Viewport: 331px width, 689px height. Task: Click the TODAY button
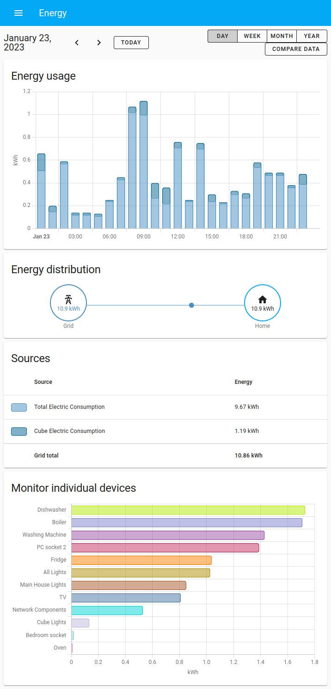(131, 42)
